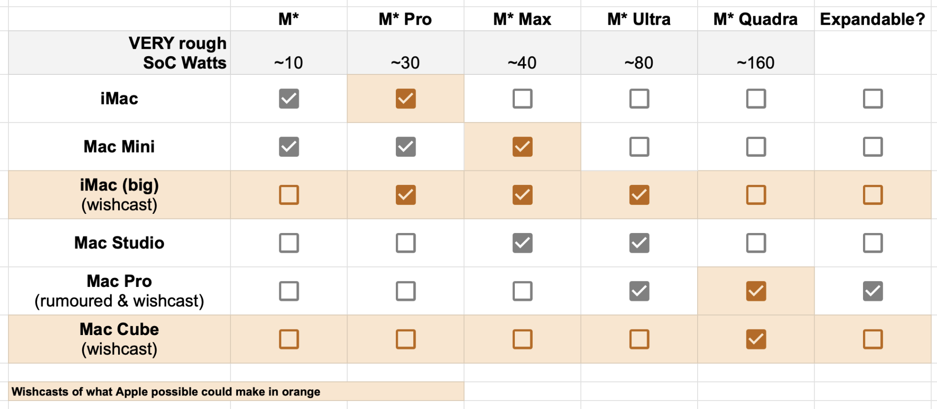Uncheck Mac Studio M* Max checkbox
Image resolution: width=937 pixels, height=409 pixels.
pyautogui.click(x=522, y=243)
